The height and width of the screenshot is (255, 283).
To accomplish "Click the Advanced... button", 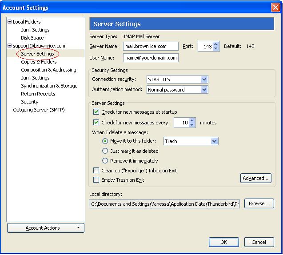I will tap(256, 178).
